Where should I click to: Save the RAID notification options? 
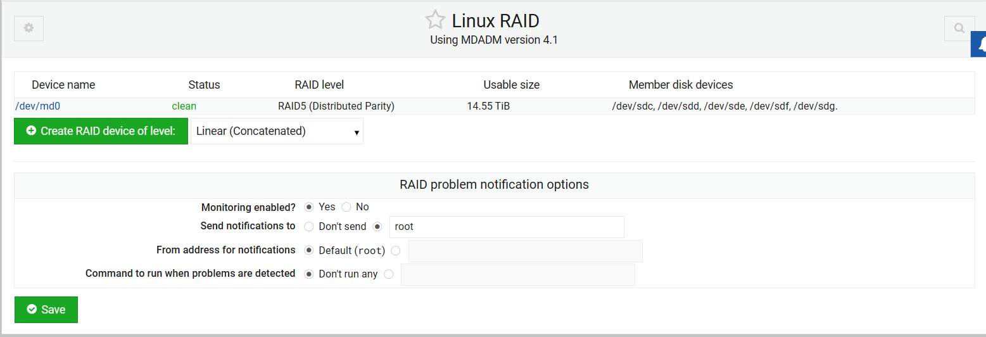46,310
